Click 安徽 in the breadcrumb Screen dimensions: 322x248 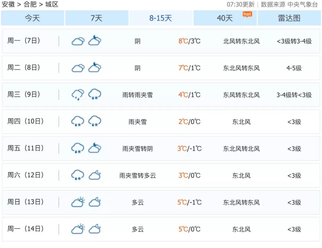[8, 4]
